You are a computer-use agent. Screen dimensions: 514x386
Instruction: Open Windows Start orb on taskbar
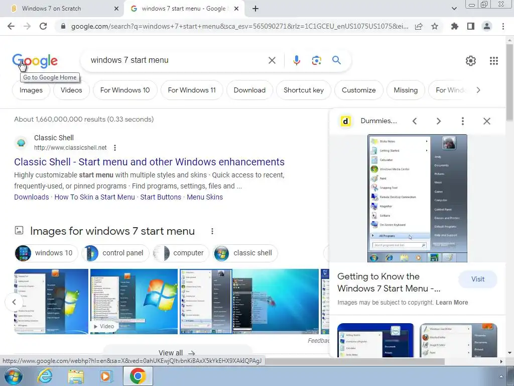(14, 376)
